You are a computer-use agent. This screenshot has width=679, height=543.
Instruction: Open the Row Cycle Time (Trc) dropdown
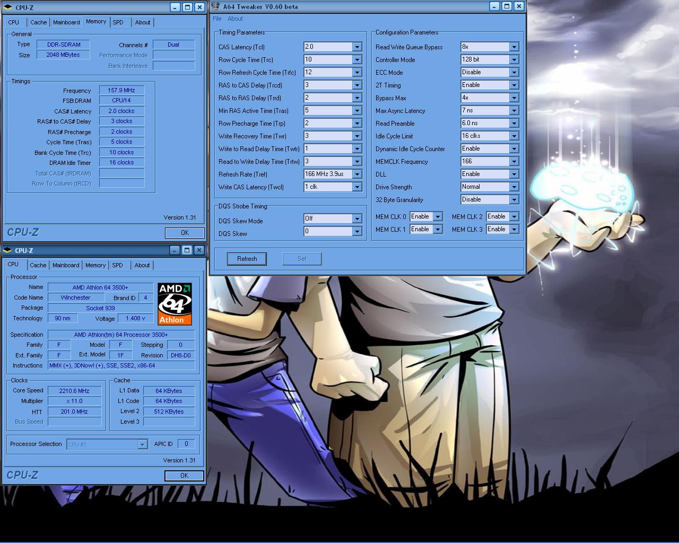coord(357,59)
